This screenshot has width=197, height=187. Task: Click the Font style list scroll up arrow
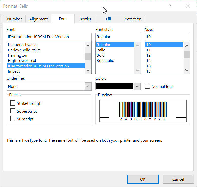[137, 46]
